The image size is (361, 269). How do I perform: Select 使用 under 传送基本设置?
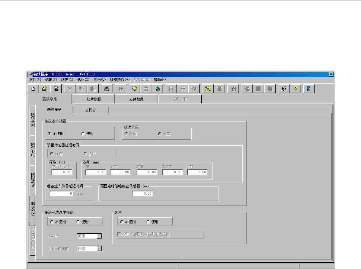87,134
